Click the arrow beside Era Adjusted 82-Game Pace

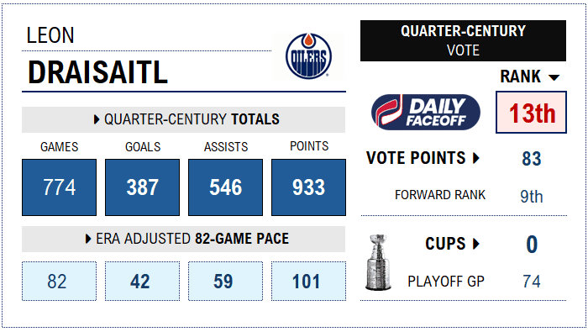click(x=88, y=239)
